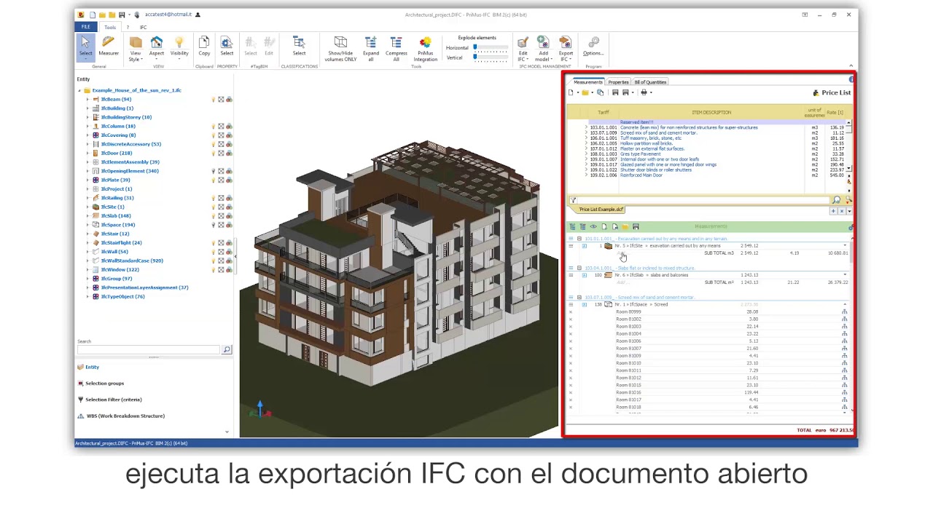Viewport: 933px width, 524px height.
Task: Open the Add model tool
Action: coord(543,49)
